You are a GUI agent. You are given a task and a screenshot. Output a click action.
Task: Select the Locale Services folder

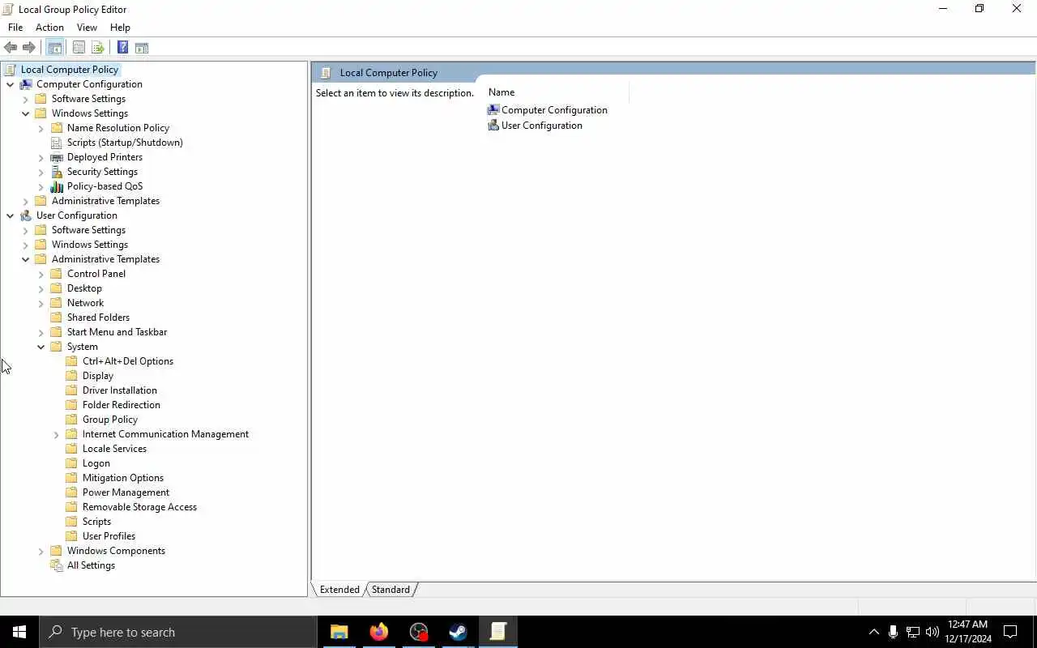pos(114,449)
